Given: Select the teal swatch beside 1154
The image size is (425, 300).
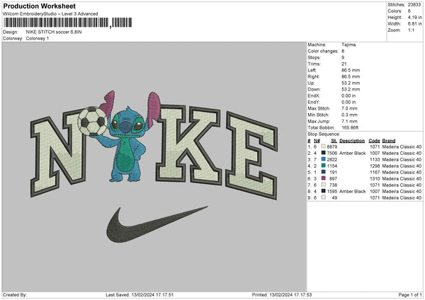Looking at the screenshot, I should (x=324, y=166).
